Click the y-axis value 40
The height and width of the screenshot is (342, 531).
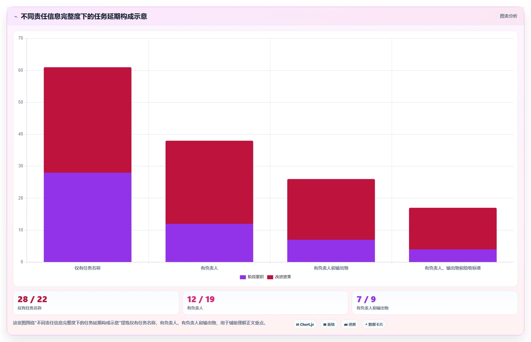21,134
